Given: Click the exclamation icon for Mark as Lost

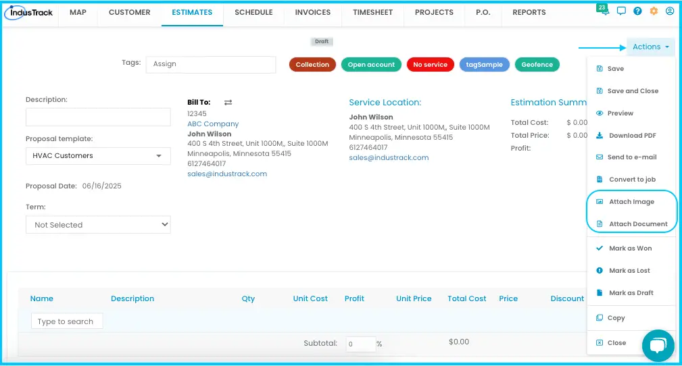Looking at the screenshot, I should (x=600, y=270).
